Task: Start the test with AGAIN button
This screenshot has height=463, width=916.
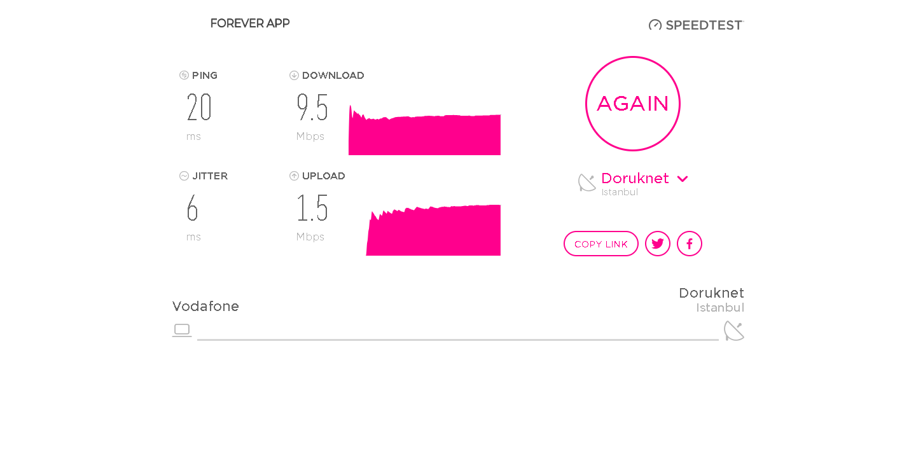Action: pyautogui.click(x=633, y=104)
